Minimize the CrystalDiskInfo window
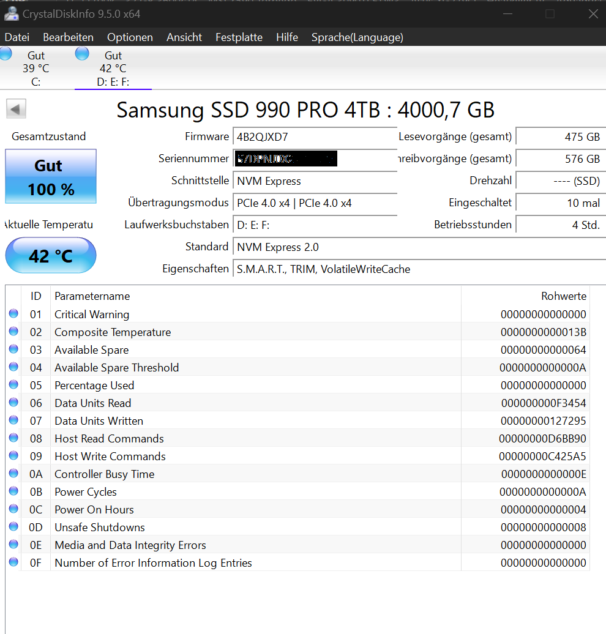The image size is (606, 634). (507, 13)
